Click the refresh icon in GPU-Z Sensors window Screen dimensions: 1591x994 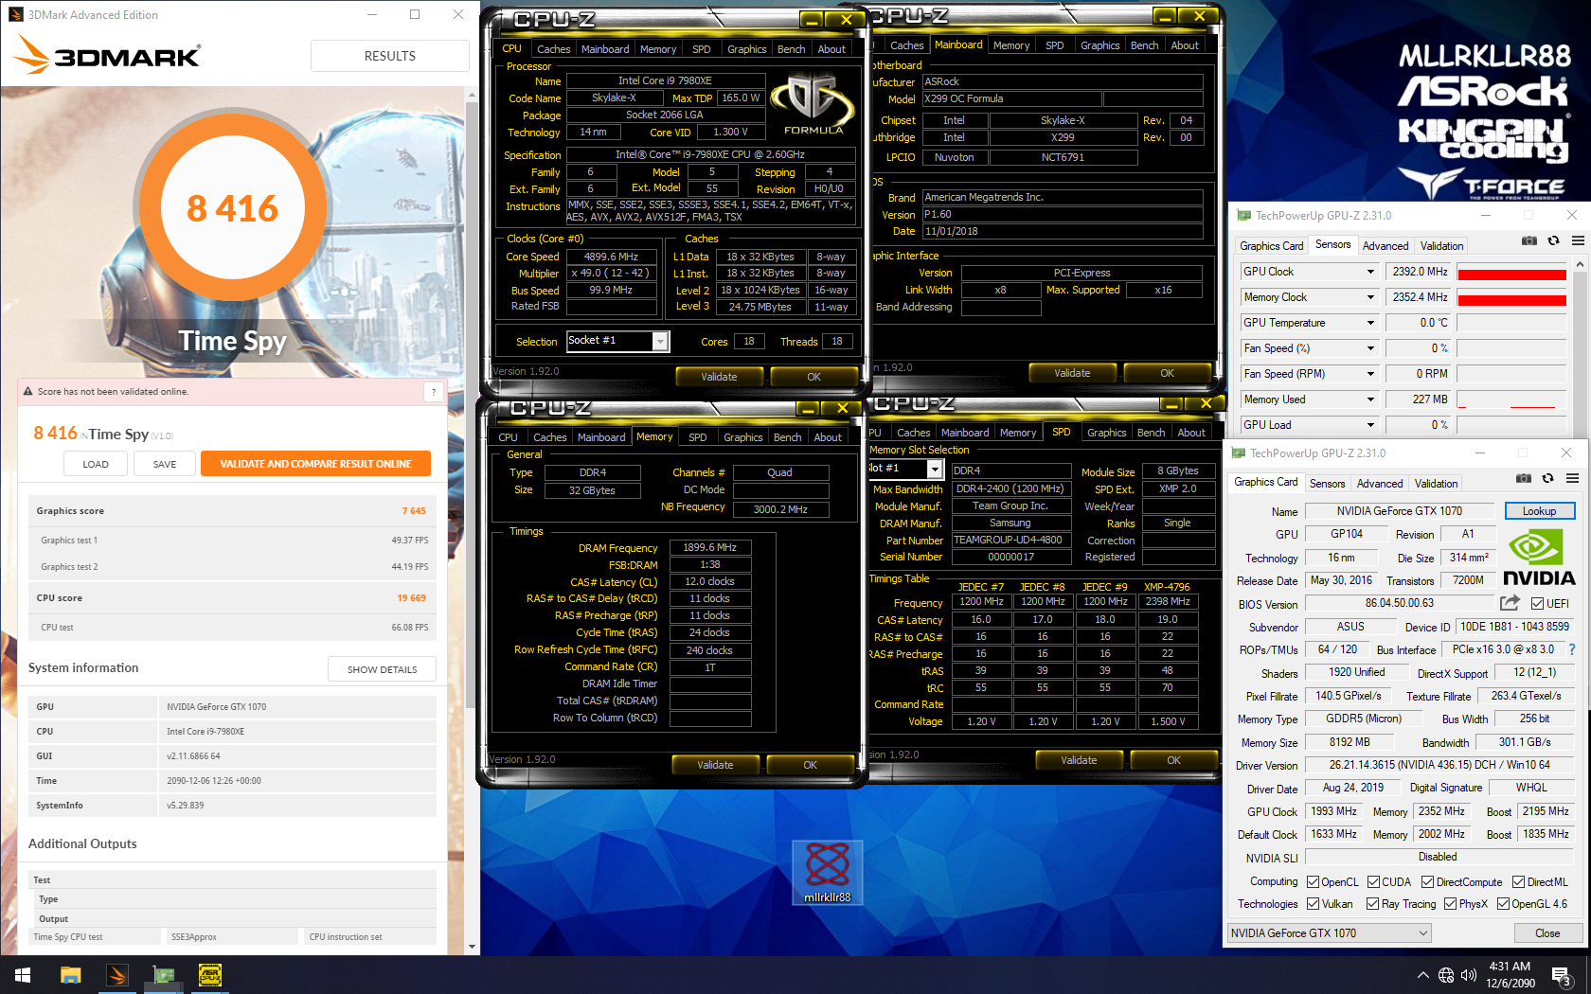[x=1553, y=241]
